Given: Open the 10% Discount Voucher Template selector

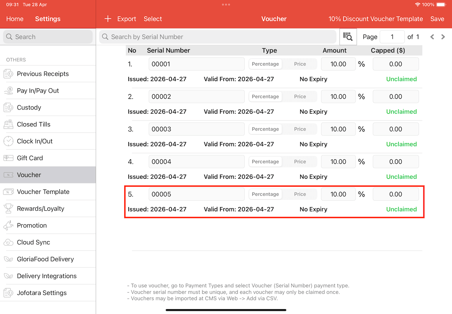Looking at the screenshot, I should click(x=376, y=19).
